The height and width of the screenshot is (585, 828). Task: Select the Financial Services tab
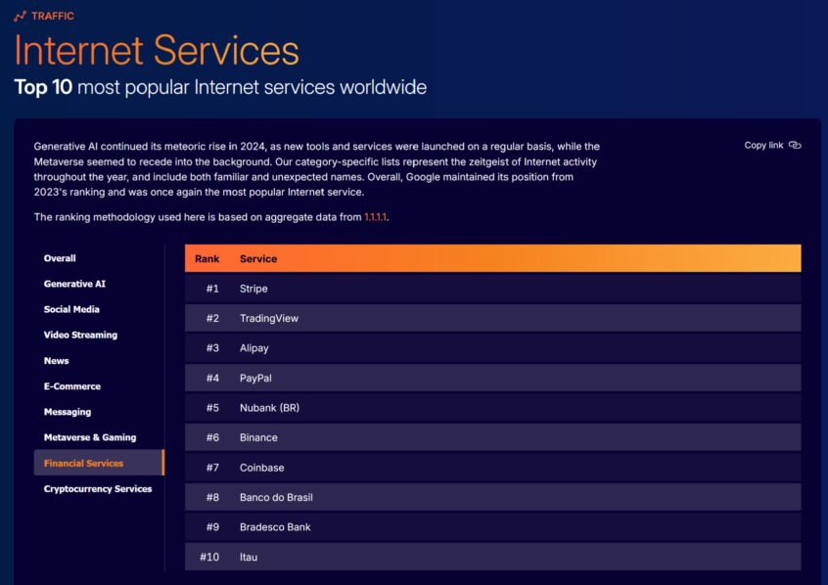83,464
